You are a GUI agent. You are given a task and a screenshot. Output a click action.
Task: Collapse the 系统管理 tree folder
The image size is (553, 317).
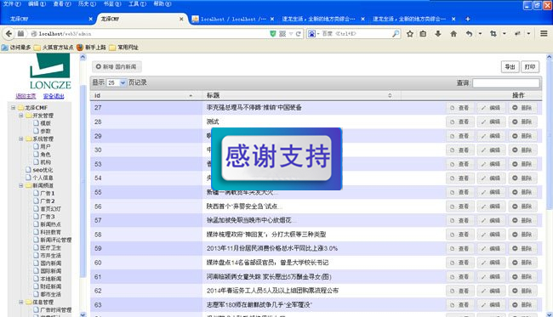coord(20,139)
